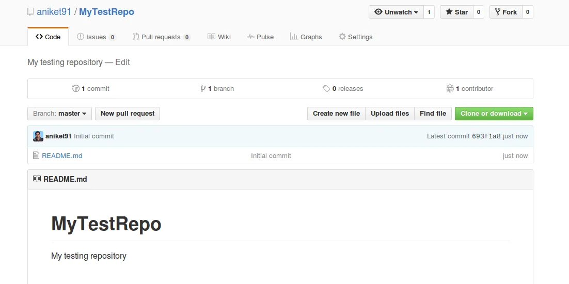
Task: Open the Graphs tab
Action: point(306,37)
